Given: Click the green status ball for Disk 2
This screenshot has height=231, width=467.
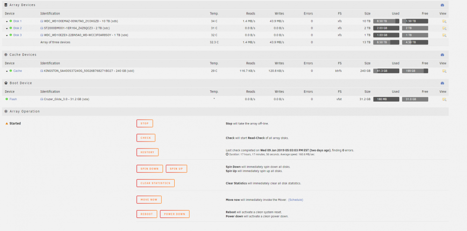Looking at the screenshot, I should point(11,28).
